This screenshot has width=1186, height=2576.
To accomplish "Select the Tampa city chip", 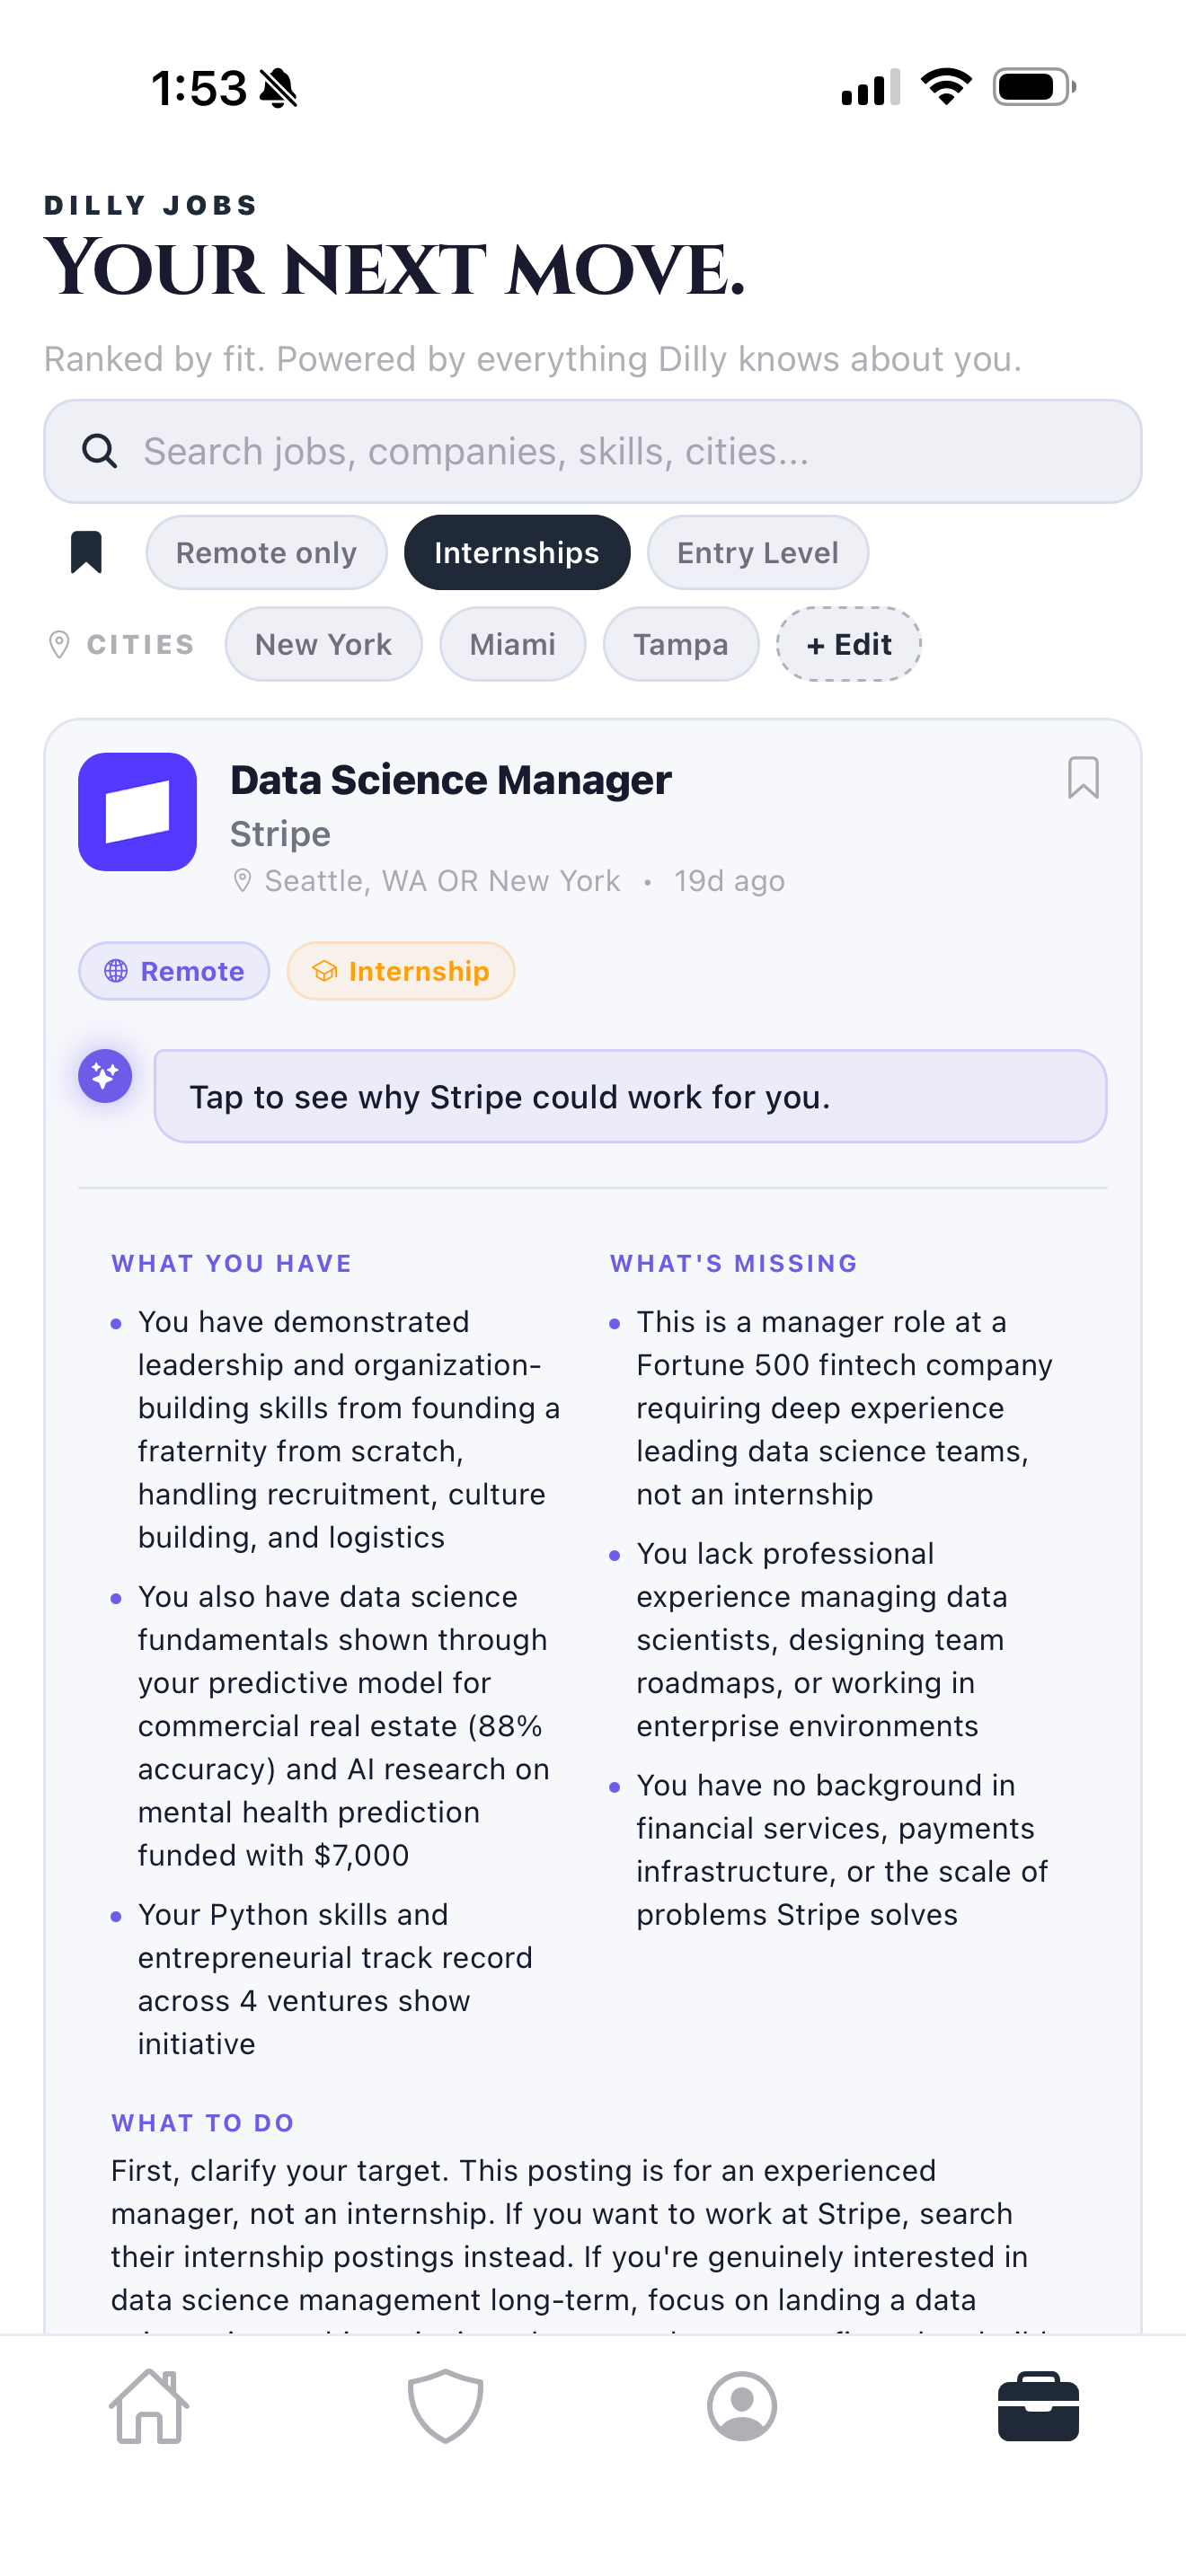I will coord(680,645).
